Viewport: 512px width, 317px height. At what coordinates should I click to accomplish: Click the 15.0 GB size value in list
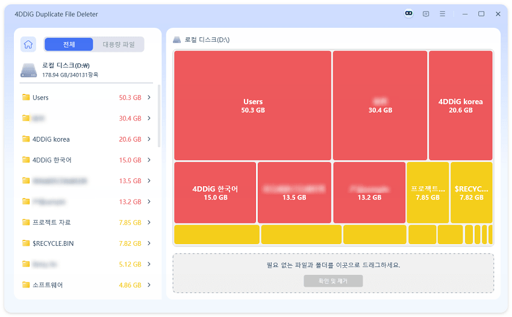tap(130, 160)
